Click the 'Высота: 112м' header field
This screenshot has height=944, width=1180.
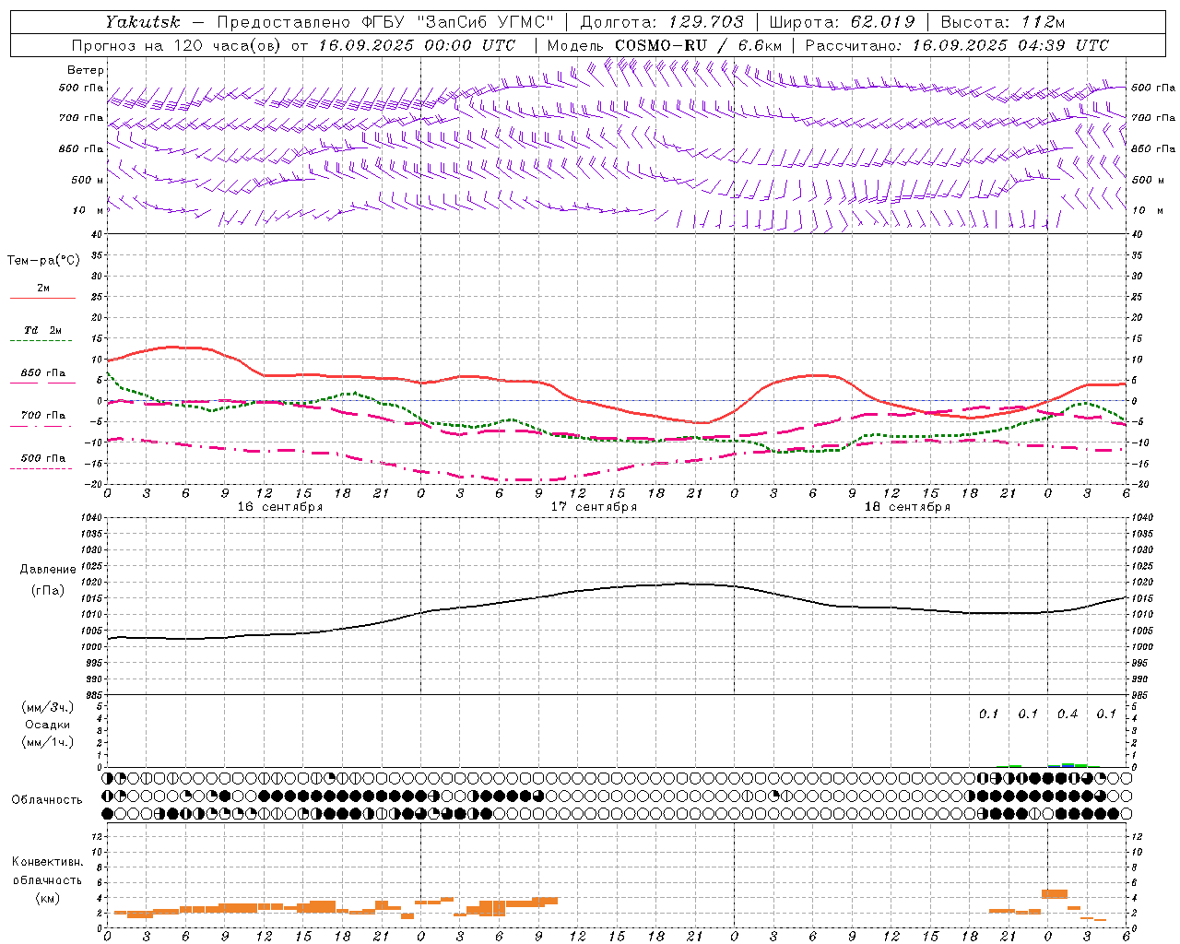(x=1002, y=21)
